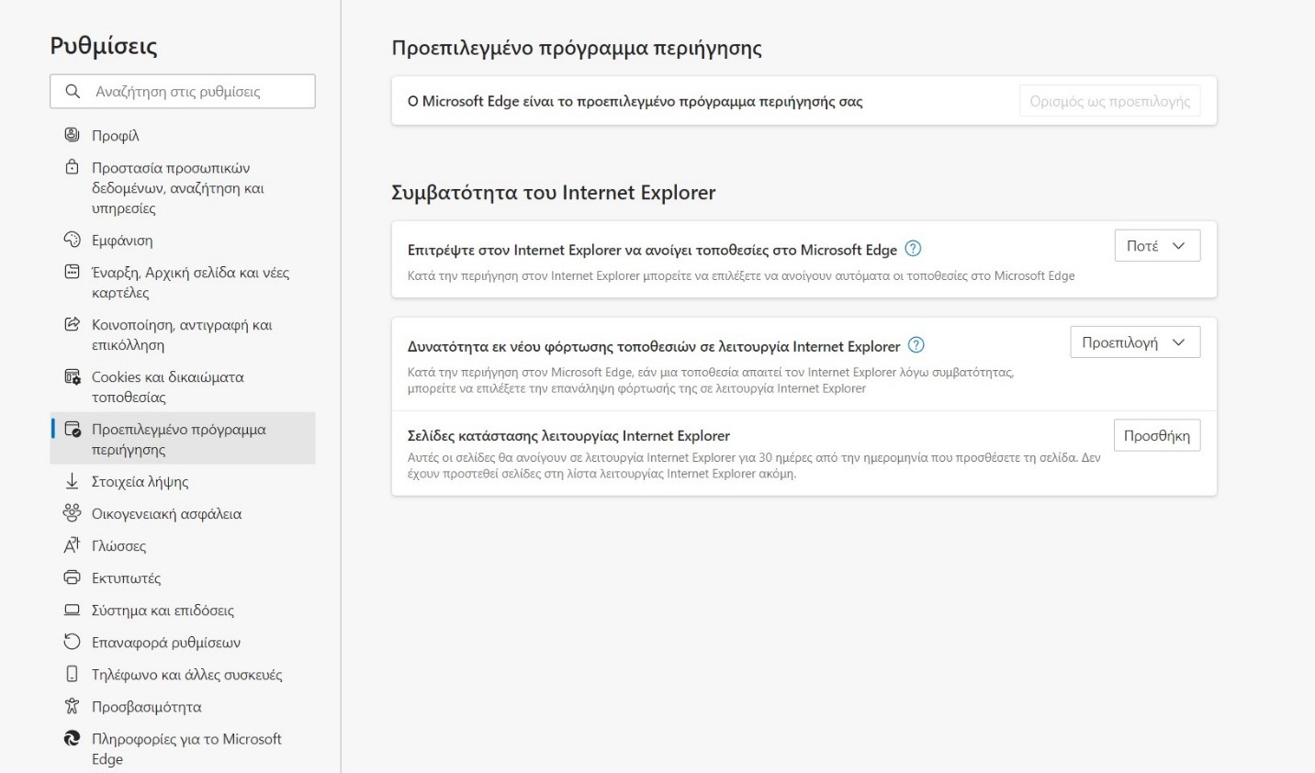Open Εκτυπωτές settings
The height and width of the screenshot is (773, 1315).
183,578
